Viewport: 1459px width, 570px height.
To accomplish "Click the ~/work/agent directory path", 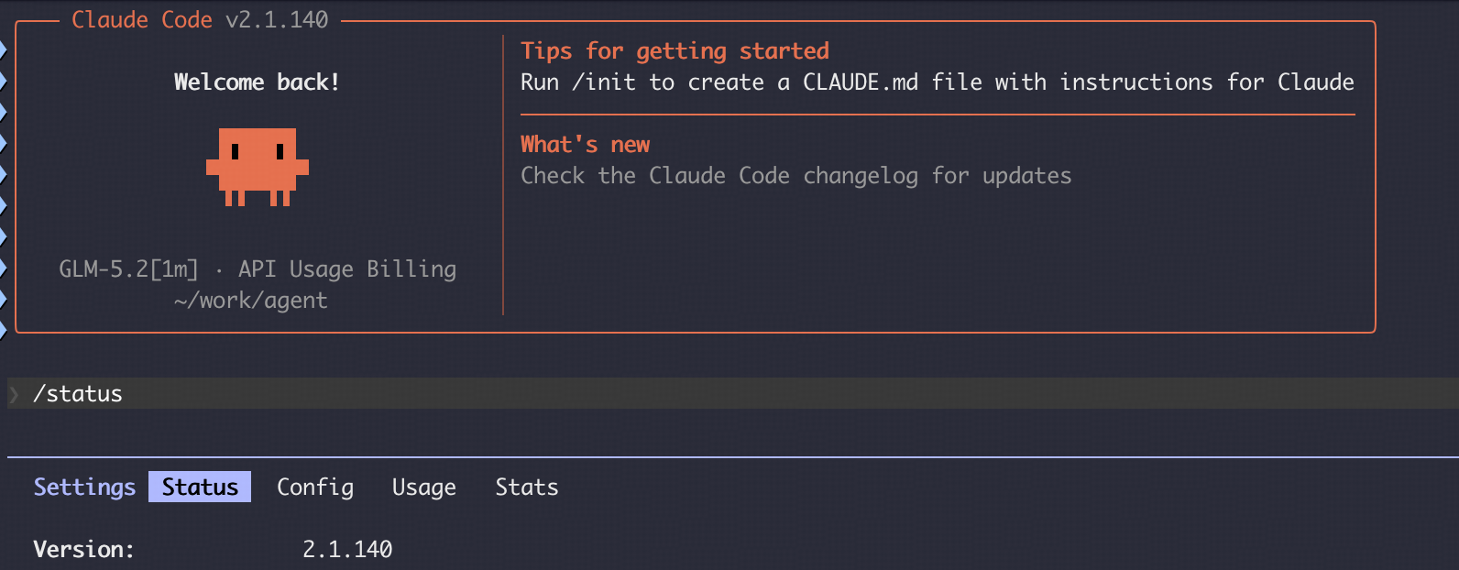I will pos(250,301).
